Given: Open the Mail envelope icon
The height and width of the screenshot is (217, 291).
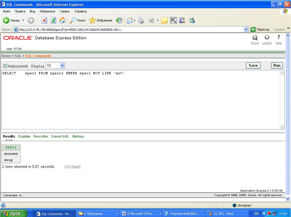Looking at the screenshot, I should tap(130, 20).
